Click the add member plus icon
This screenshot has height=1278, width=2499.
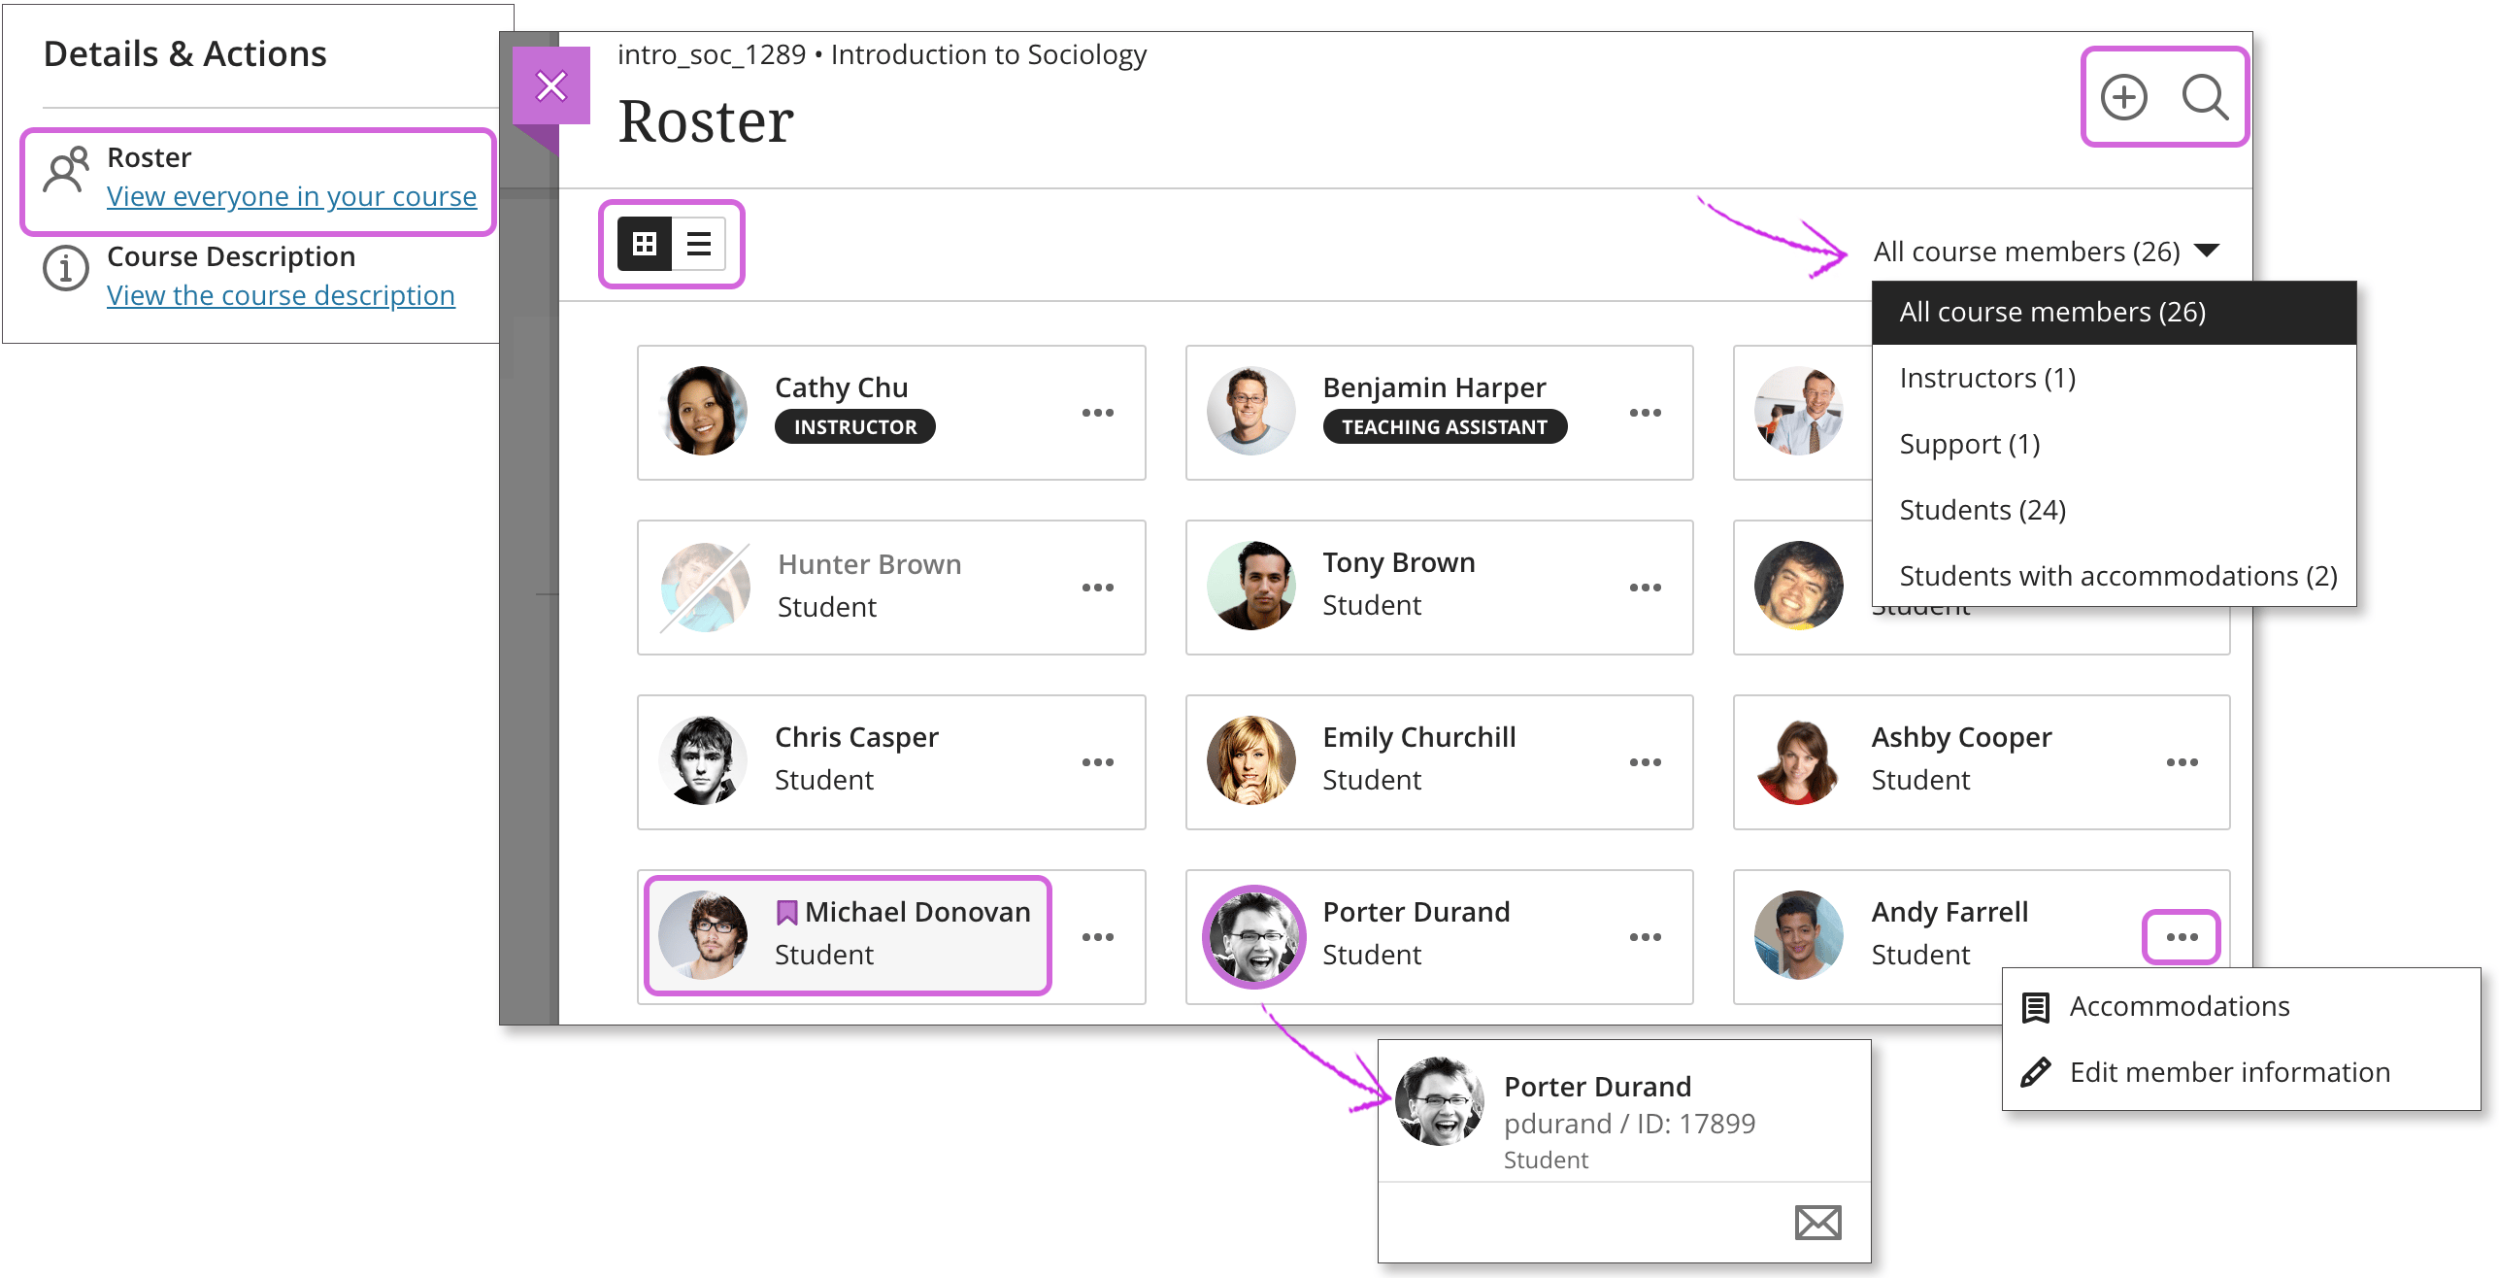point(2123,97)
